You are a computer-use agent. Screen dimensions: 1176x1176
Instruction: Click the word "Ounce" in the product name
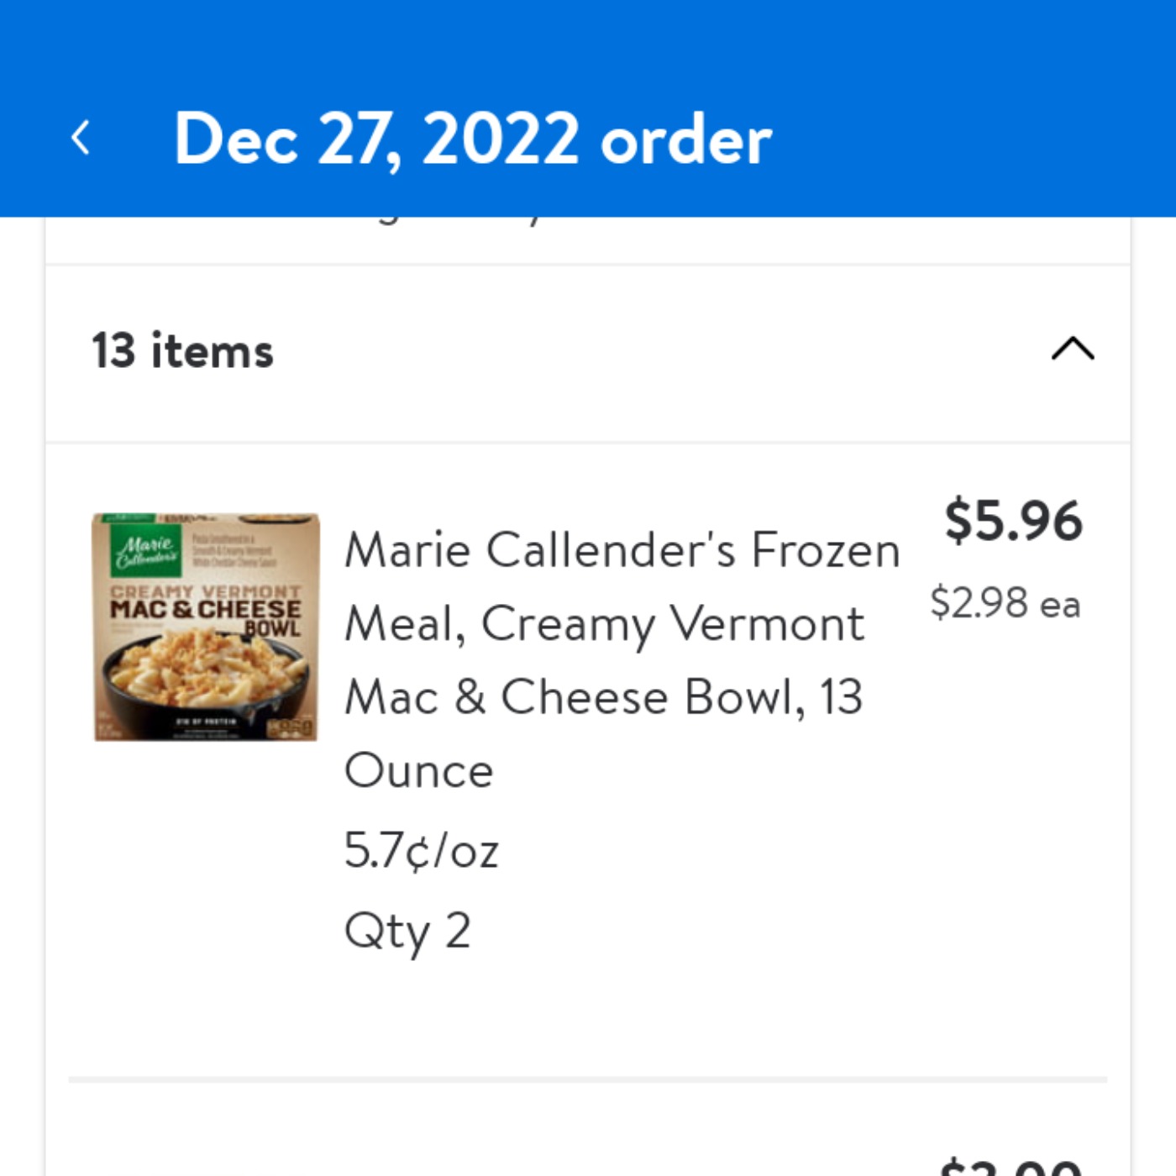click(418, 771)
